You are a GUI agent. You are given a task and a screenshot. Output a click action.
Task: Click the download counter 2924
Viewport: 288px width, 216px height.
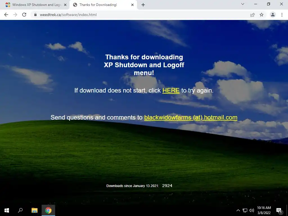[167, 186]
